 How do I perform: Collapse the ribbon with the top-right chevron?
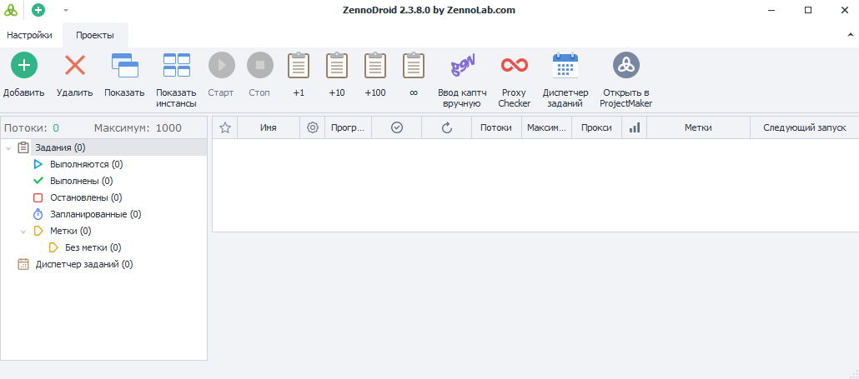pos(849,36)
